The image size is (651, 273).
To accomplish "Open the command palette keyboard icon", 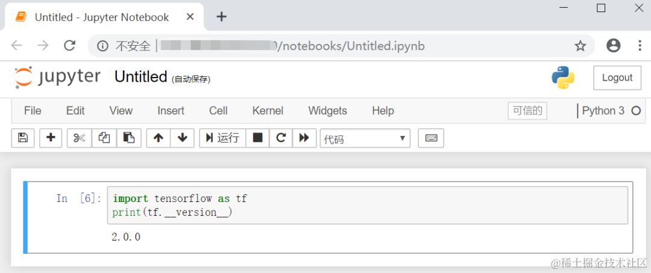I will point(431,138).
